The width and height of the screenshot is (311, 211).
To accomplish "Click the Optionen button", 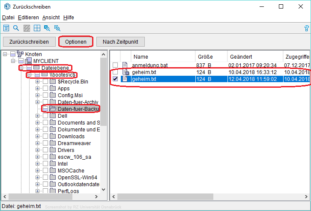I will tap(76, 42).
